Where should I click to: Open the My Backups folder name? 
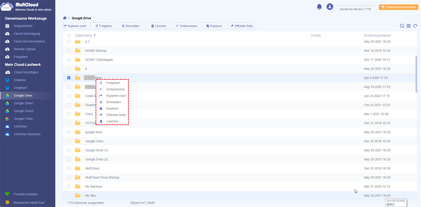pos(93,187)
